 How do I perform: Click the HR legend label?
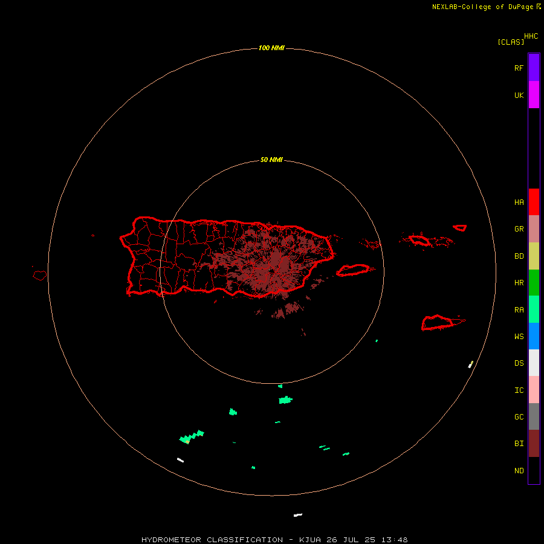point(519,283)
